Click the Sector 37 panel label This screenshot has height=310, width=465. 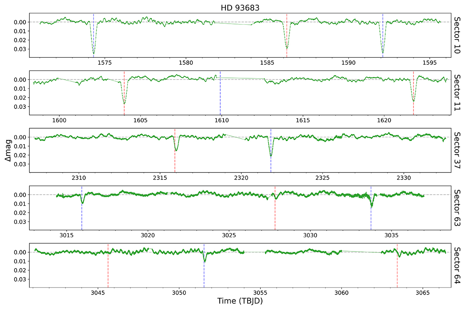tap(458, 150)
